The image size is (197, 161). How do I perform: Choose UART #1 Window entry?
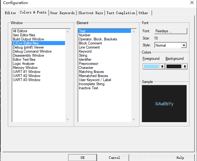point(39,72)
